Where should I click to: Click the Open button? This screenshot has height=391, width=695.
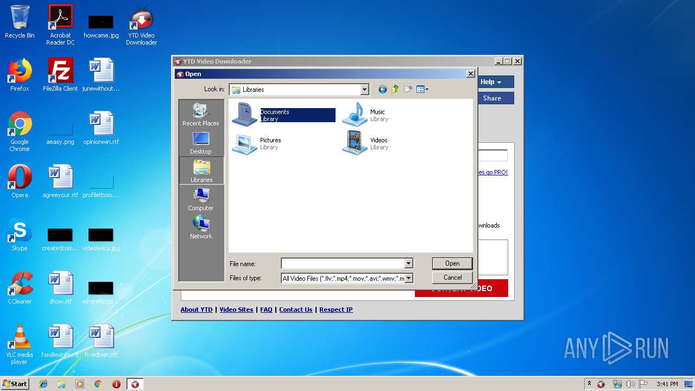click(452, 263)
